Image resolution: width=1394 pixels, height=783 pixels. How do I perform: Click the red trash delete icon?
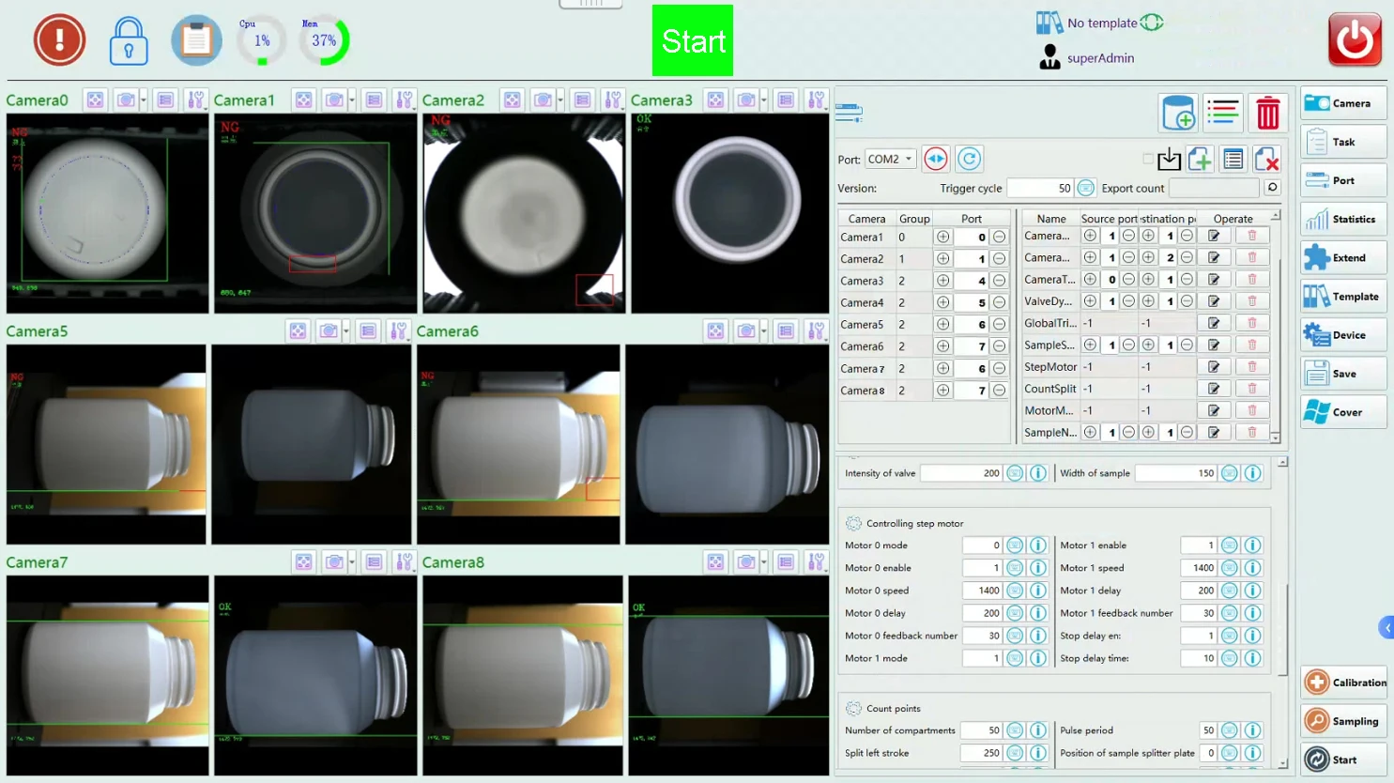(x=1268, y=112)
